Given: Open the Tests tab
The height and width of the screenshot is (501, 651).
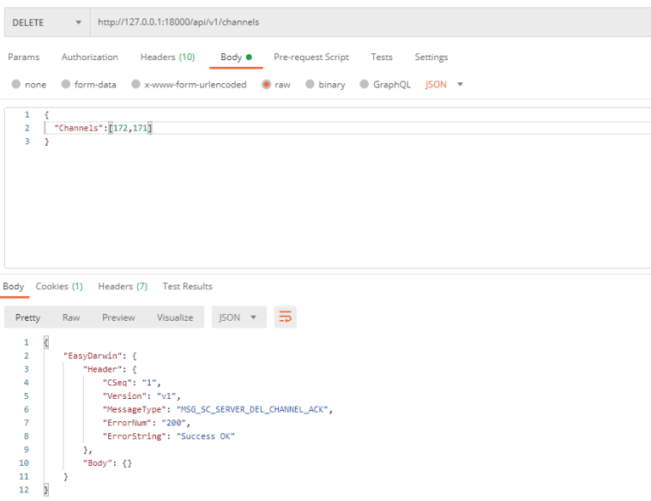Looking at the screenshot, I should click(382, 57).
